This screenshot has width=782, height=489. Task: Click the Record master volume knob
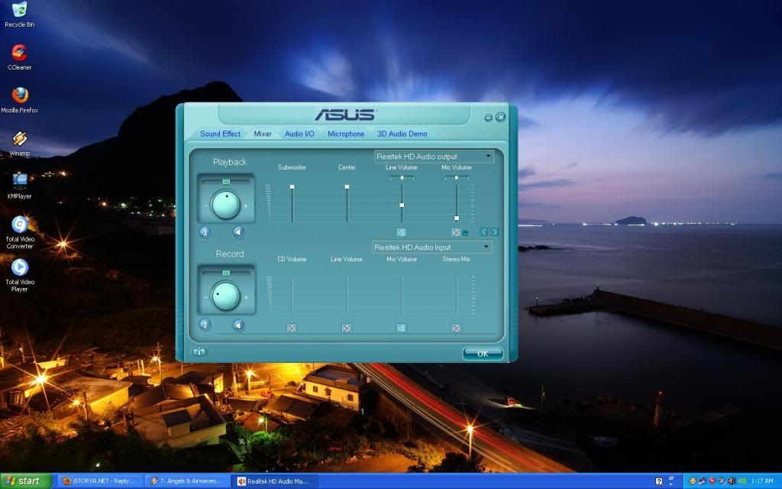(225, 296)
